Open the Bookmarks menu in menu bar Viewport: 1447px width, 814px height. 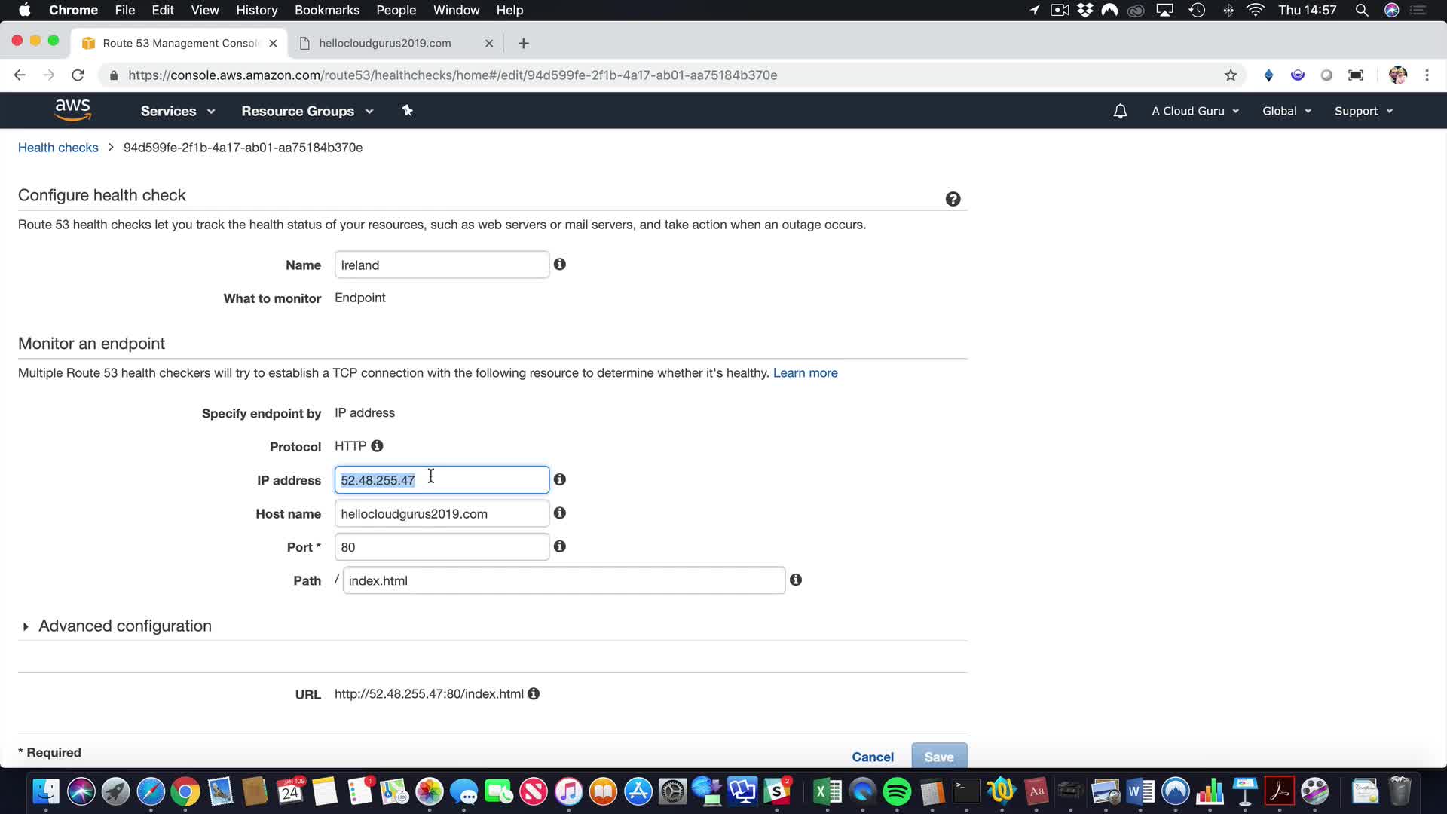326,10
